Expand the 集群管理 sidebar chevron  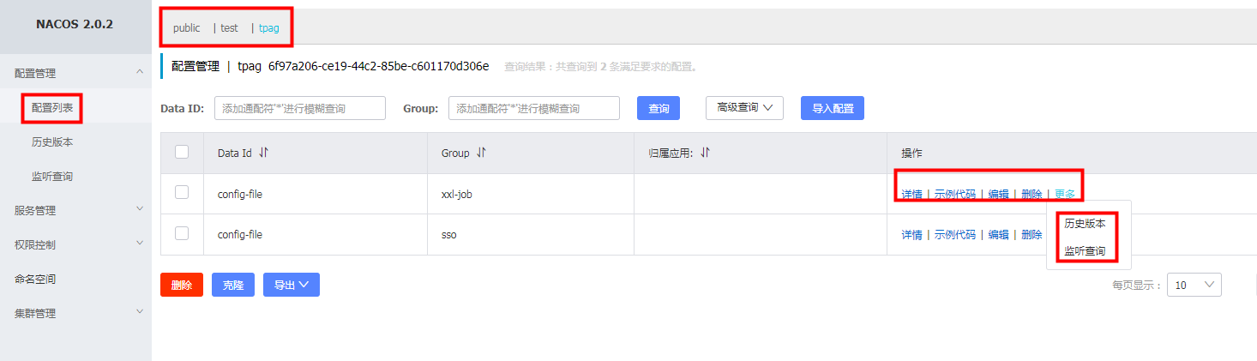[140, 311]
